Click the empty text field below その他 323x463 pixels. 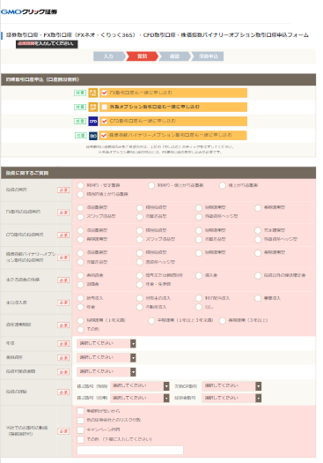pyautogui.click(x=130, y=451)
